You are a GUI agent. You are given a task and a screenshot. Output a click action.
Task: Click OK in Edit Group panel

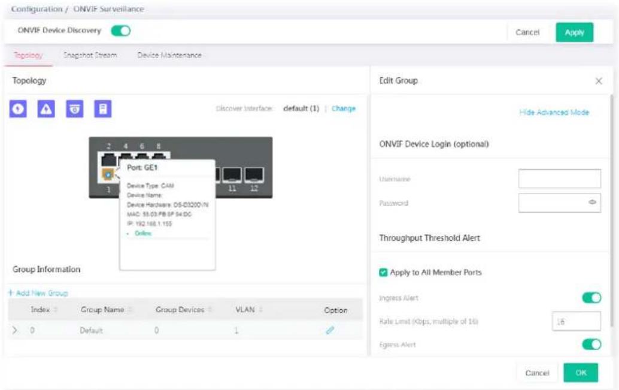coord(581,373)
